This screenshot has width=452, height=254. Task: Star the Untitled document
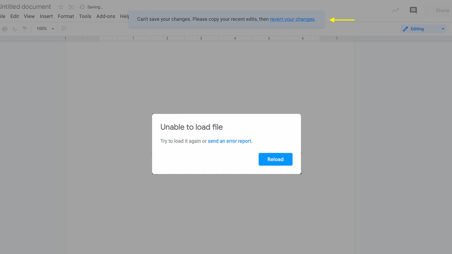(61, 7)
